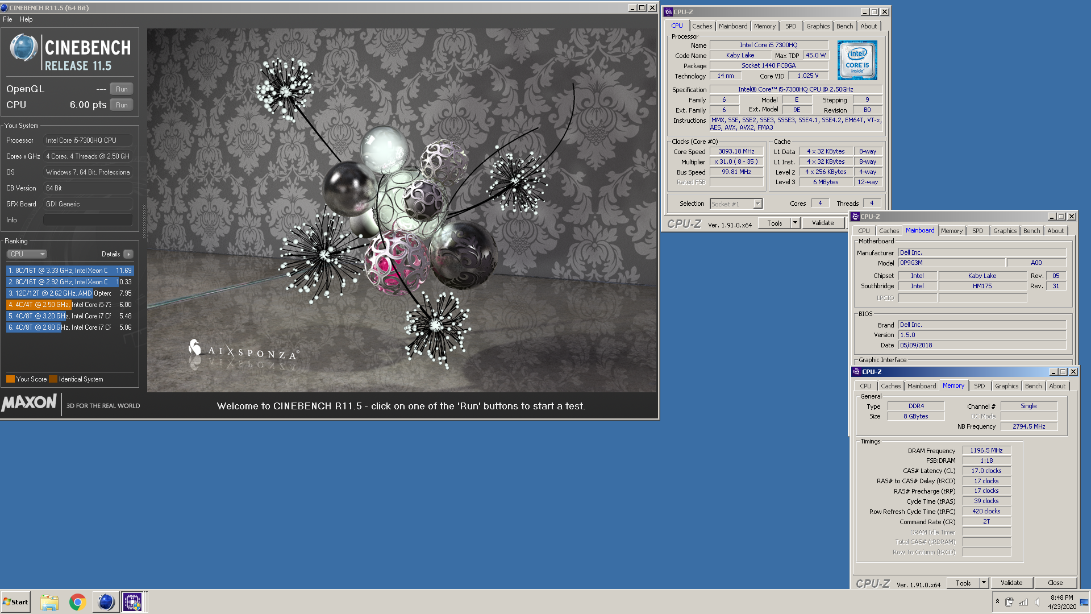Click the Cinebench rendered scene image
1091x614 pixels.
click(402, 210)
